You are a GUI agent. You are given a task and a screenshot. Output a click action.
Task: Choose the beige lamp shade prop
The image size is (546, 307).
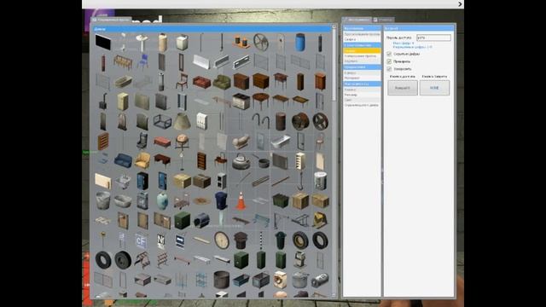pos(182,121)
